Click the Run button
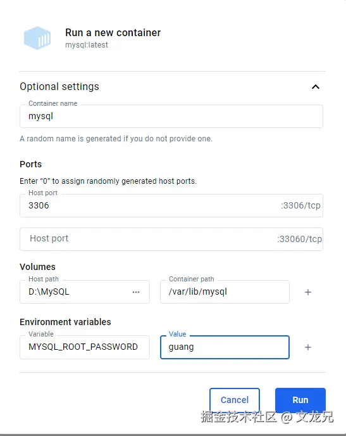Viewport: 346px width, 436px height. [x=300, y=400]
